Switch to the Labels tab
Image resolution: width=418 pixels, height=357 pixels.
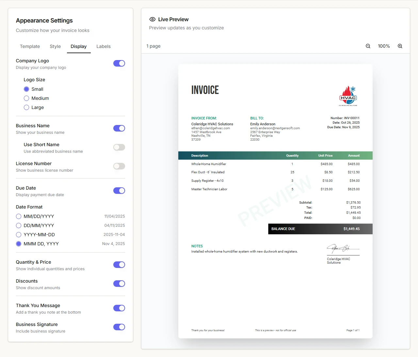pyautogui.click(x=103, y=46)
